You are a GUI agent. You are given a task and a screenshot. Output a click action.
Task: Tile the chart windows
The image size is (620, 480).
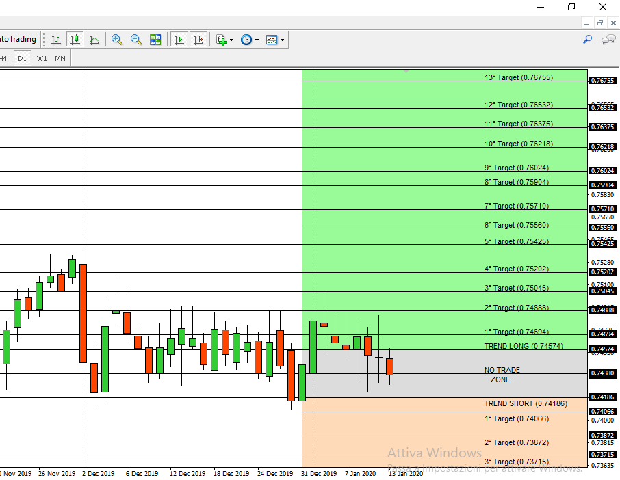pos(155,40)
